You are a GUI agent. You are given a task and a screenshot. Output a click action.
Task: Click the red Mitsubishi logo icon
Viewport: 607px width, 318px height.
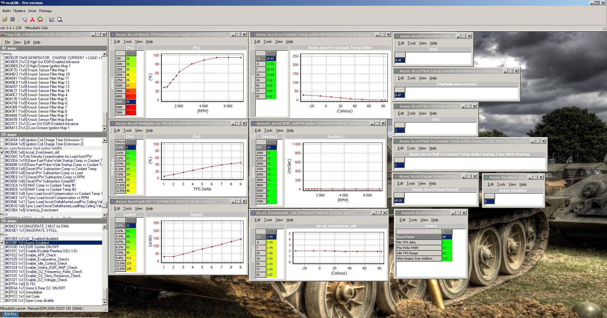tap(32, 20)
